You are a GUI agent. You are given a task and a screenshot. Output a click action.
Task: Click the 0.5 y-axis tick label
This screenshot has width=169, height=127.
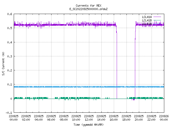[10, 28]
